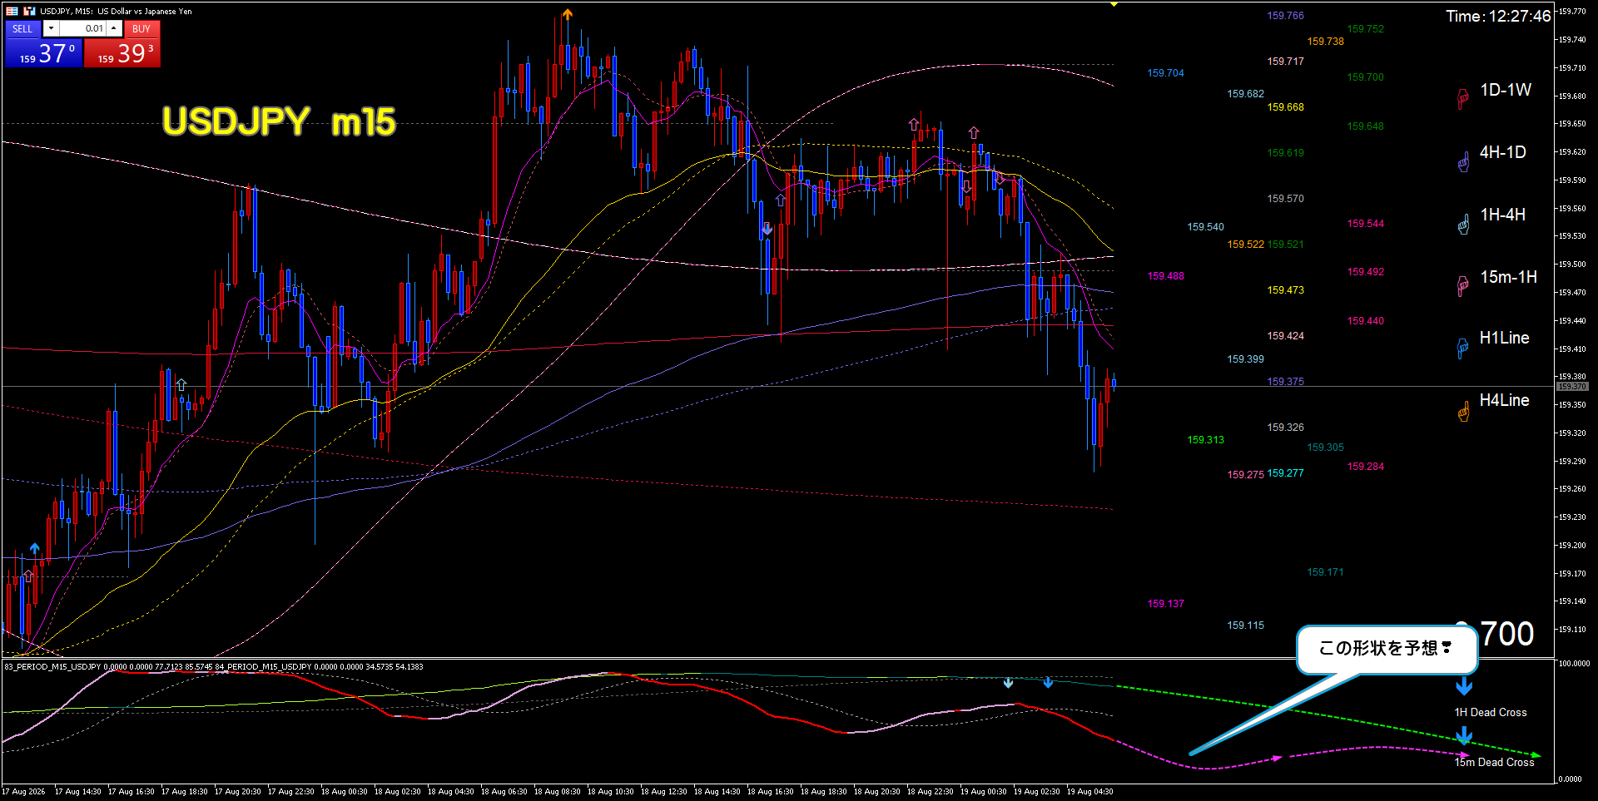The height and width of the screenshot is (801, 1598).
Task: Click the 4H-1D pointing hand icon
Action: coord(1463,161)
